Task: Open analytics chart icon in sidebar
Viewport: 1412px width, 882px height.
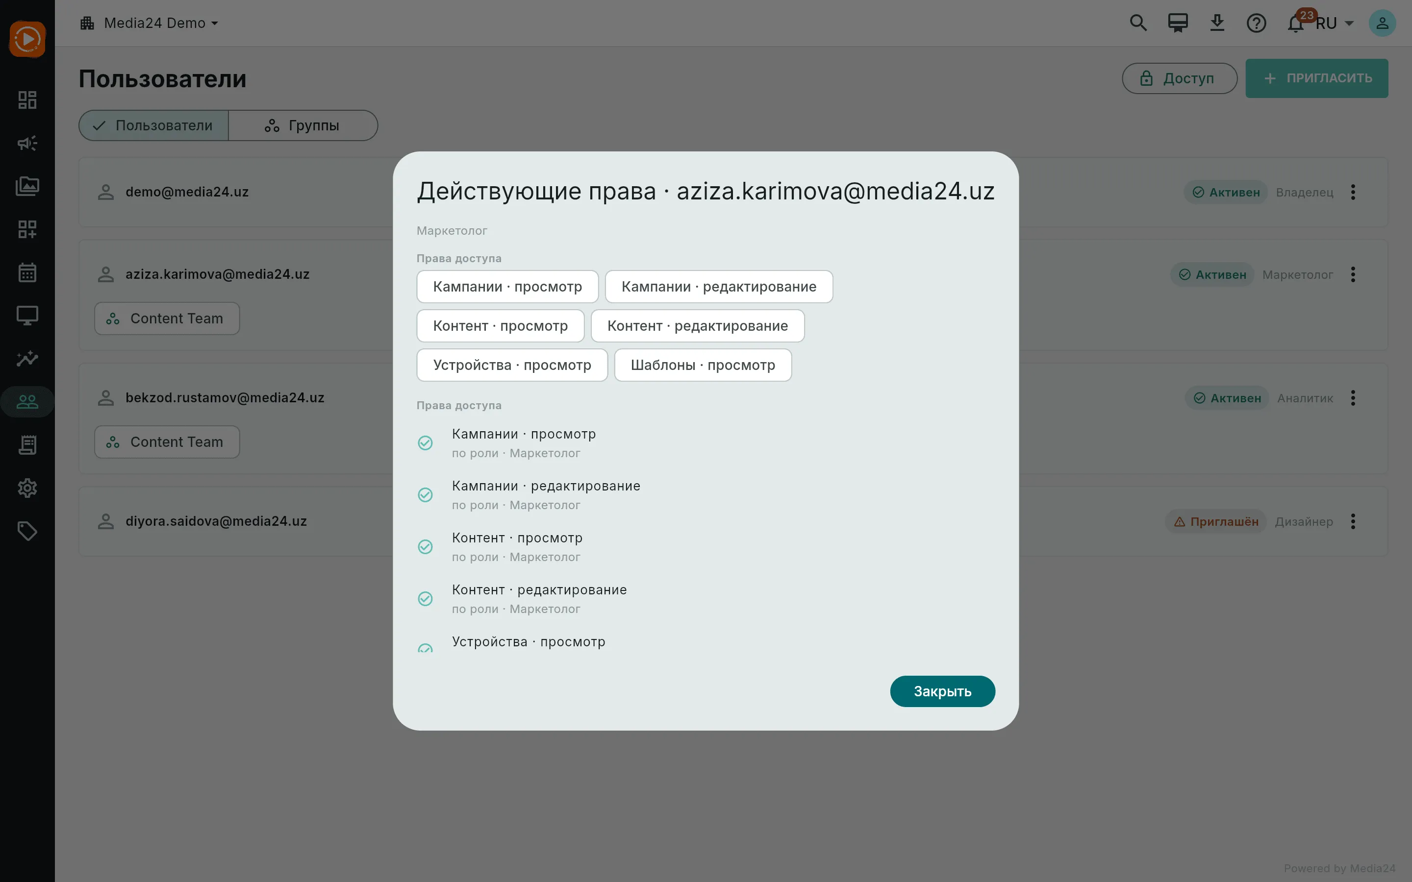Action: pos(27,358)
